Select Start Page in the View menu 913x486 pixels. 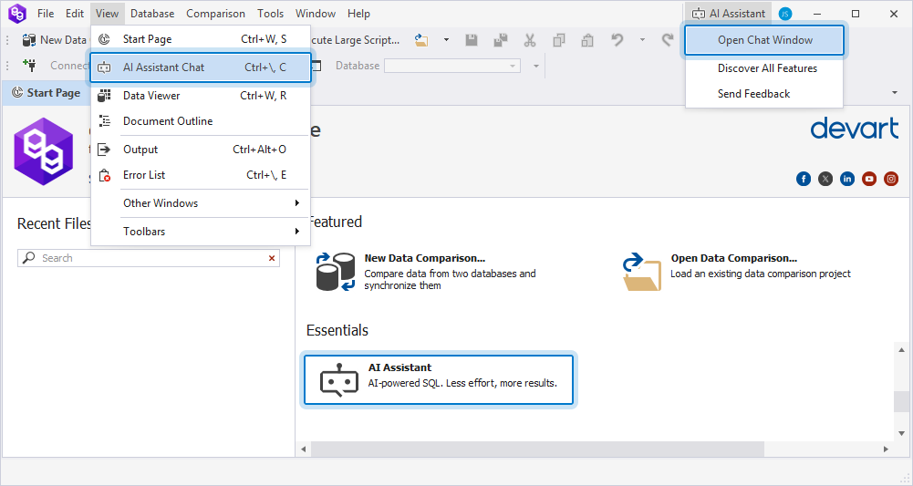point(201,39)
